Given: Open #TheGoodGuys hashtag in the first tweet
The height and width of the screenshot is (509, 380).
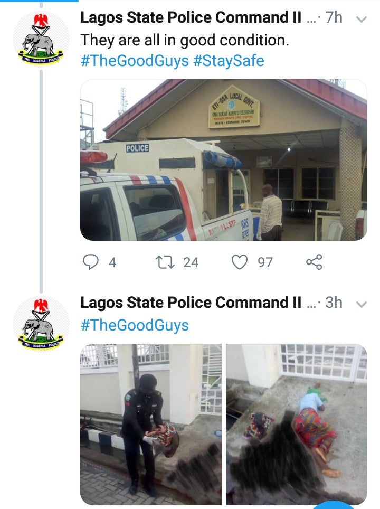Looking at the screenshot, I should tap(134, 61).
